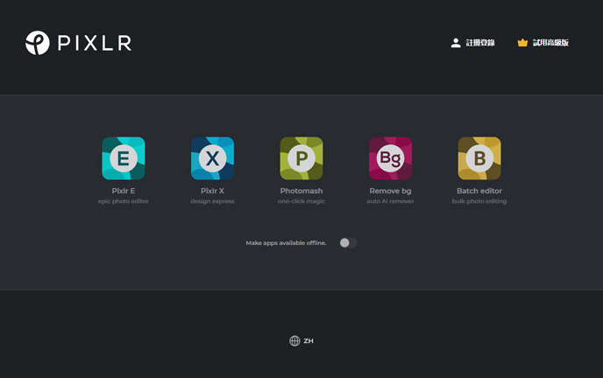Viewport: 603px width, 378px height.
Task: Launch the Remove bg app icon
Action: 390,158
